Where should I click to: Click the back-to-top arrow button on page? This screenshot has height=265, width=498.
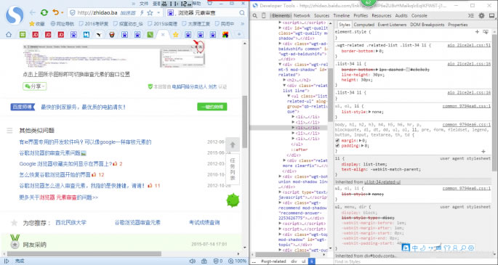[233, 145]
